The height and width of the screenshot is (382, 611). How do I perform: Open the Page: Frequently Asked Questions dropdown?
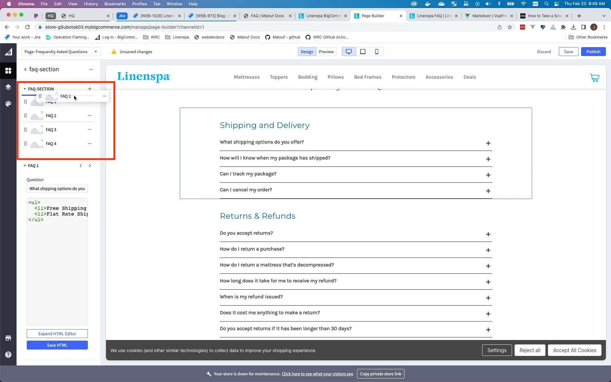point(61,52)
